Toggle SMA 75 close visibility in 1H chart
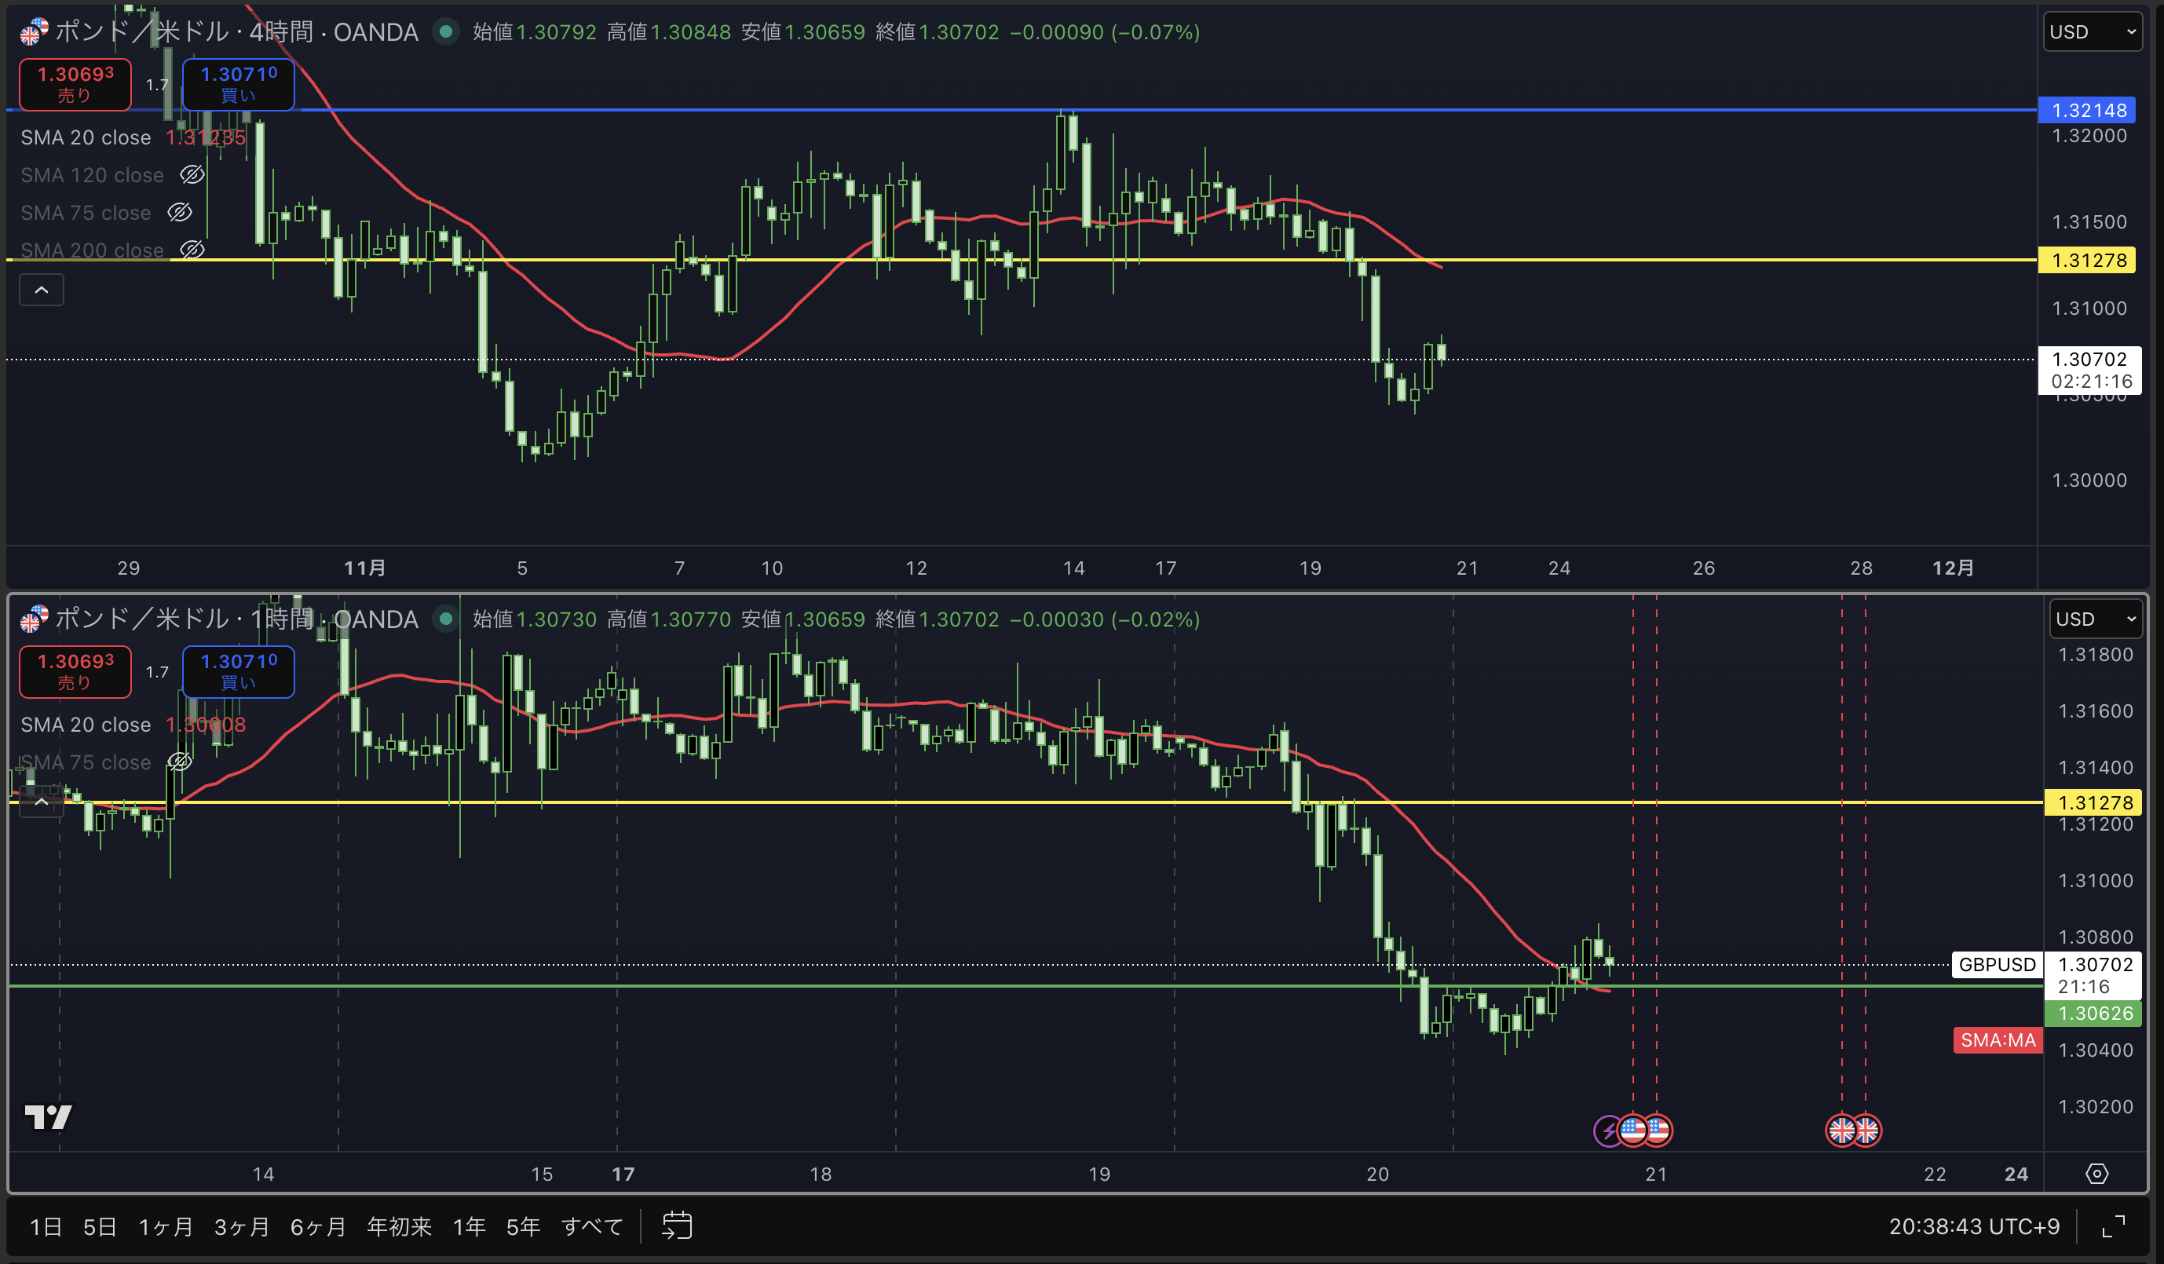The width and height of the screenshot is (2164, 1264). click(x=180, y=762)
